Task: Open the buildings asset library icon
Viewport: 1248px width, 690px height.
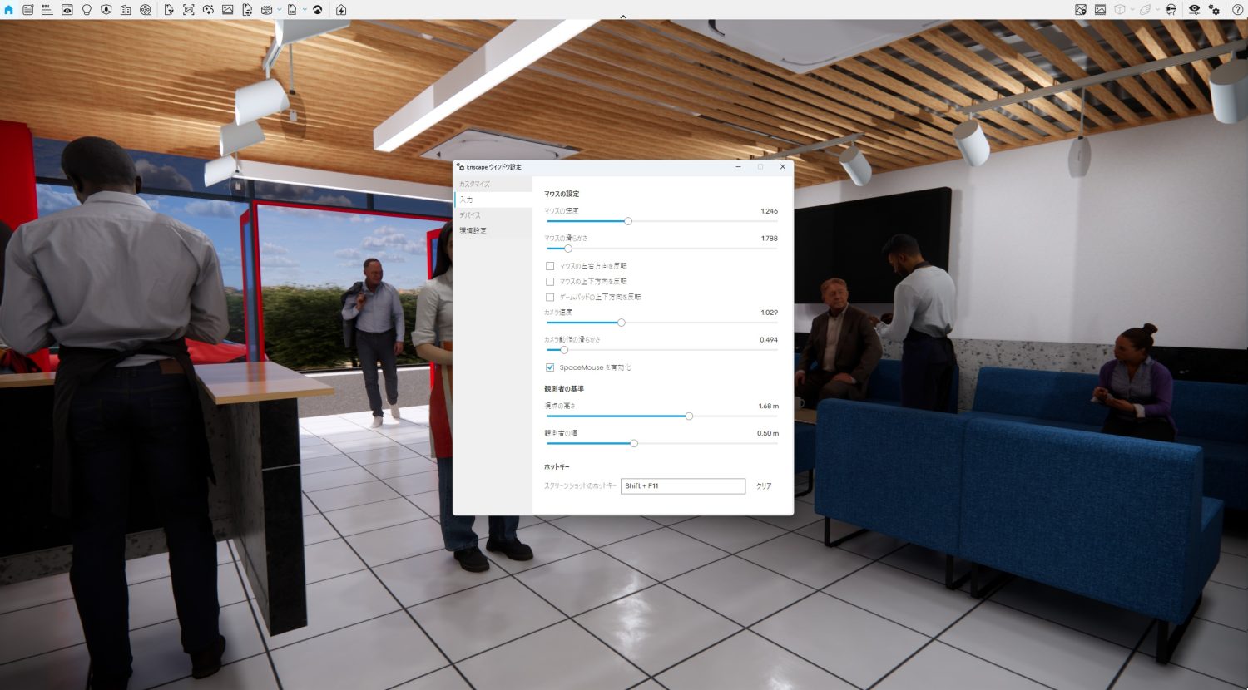Action: [x=126, y=10]
